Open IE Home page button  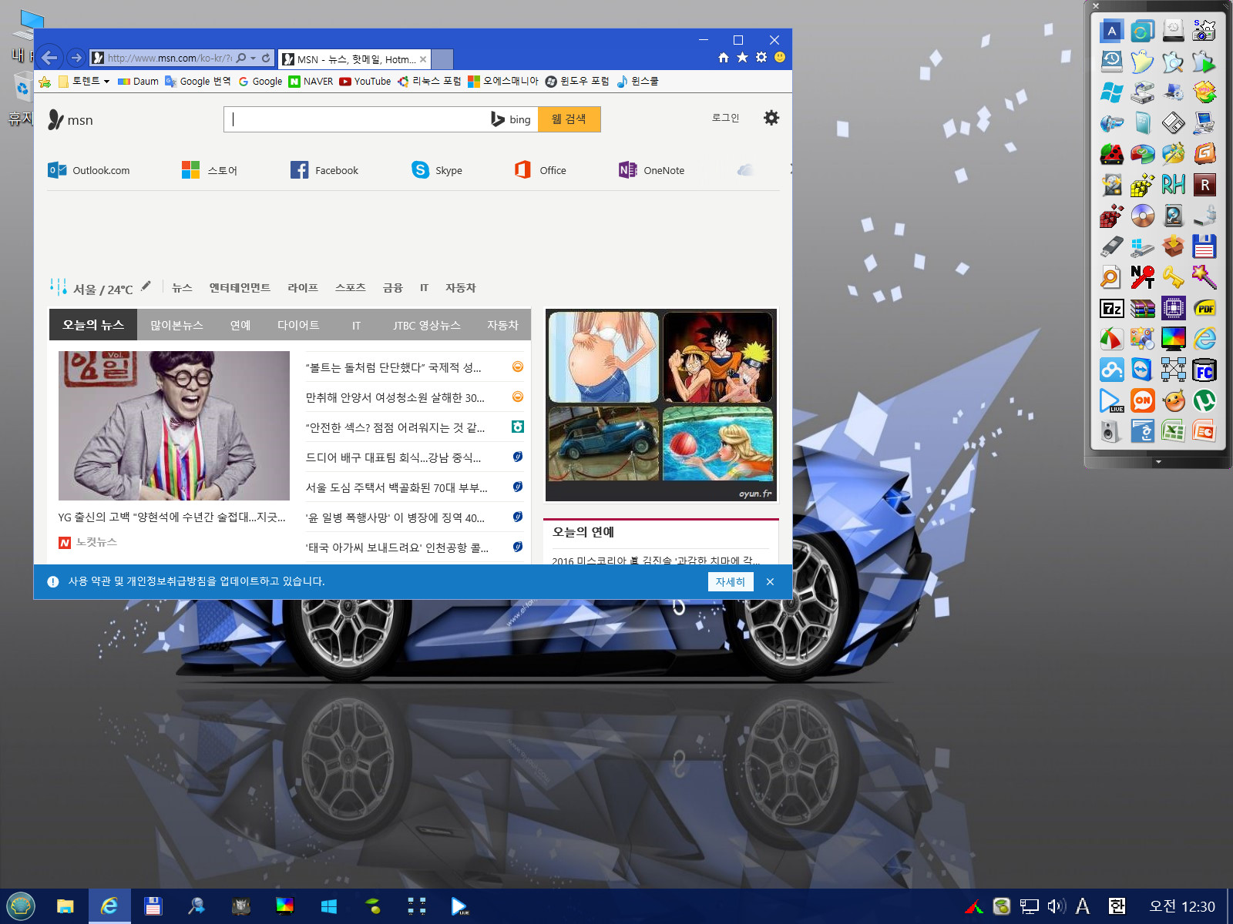(723, 58)
